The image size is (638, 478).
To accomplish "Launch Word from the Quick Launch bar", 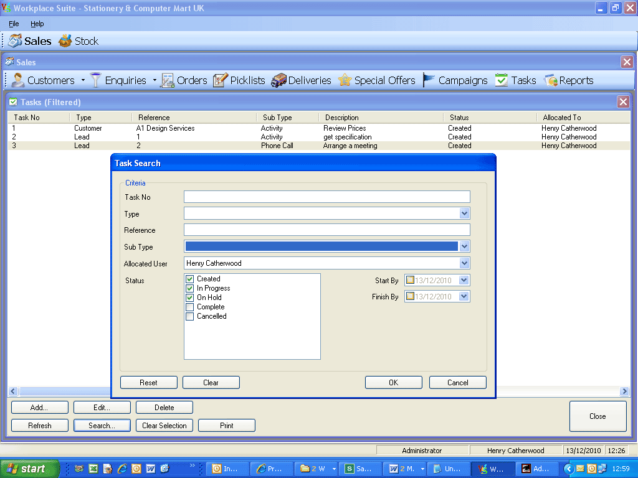I will click(151, 469).
